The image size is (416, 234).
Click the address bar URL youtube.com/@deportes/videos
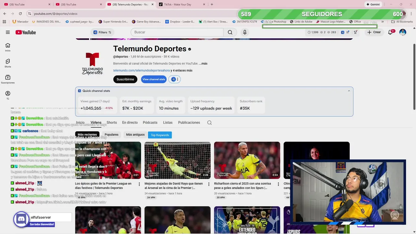click(x=56, y=14)
